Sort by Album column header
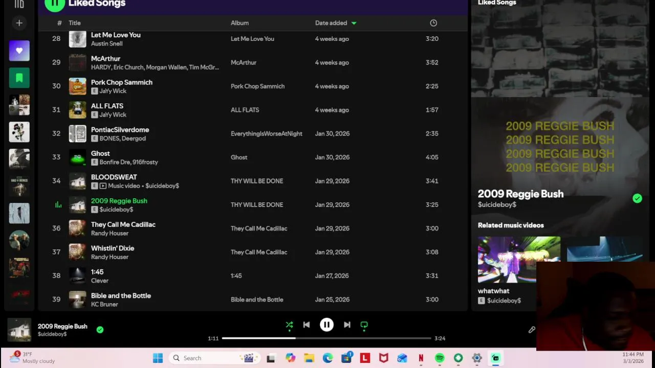The height and width of the screenshot is (368, 655). pyautogui.click(x=239, y=23)
